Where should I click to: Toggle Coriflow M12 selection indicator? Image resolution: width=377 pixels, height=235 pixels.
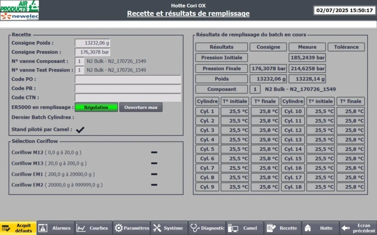click(154, 152)
